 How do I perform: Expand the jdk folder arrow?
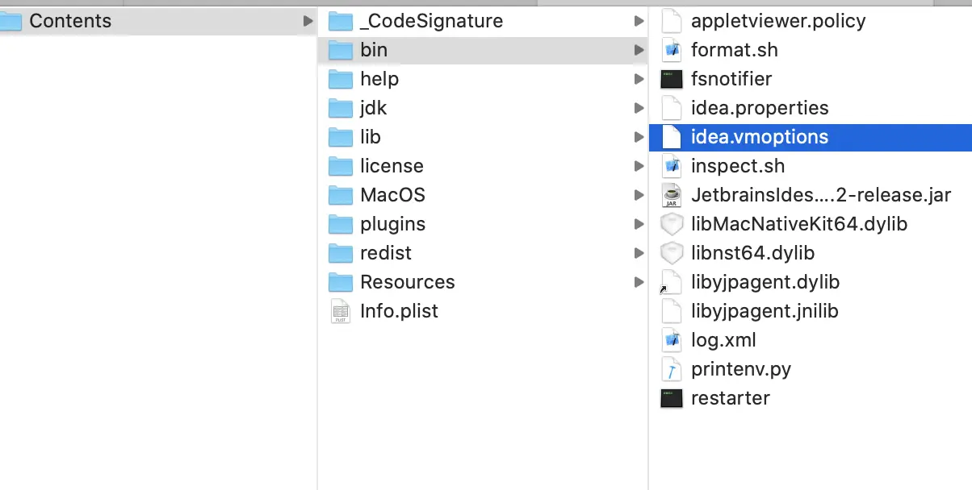tap(639, 108)
